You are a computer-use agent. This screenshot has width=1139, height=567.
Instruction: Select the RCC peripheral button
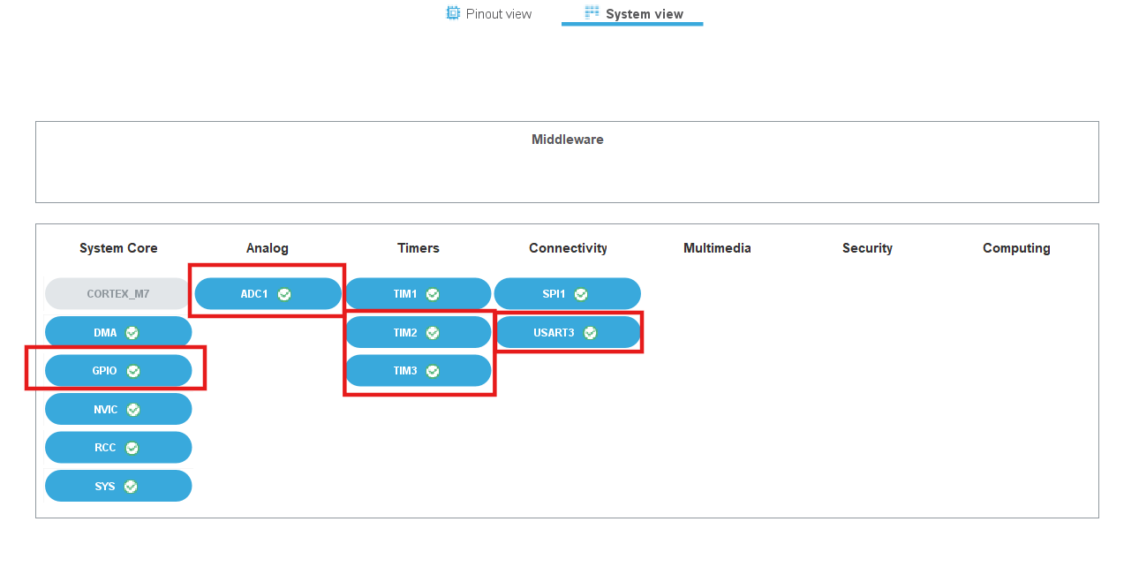pyautogui.click(x=104, y=448)
